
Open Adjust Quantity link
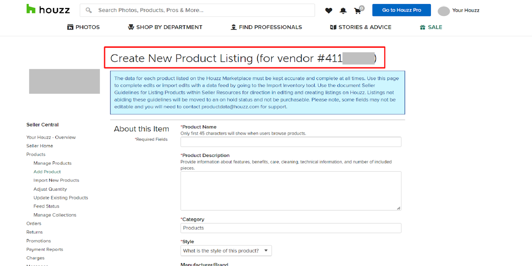click(x=50, y=189)
